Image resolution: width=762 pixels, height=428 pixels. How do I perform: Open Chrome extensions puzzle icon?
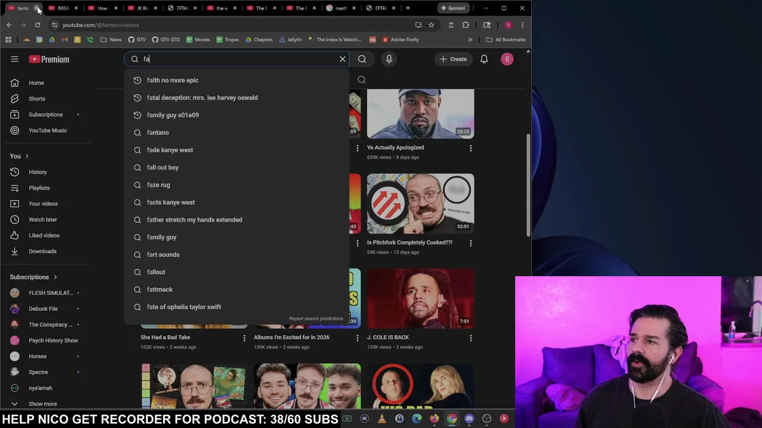click(466, 25)
